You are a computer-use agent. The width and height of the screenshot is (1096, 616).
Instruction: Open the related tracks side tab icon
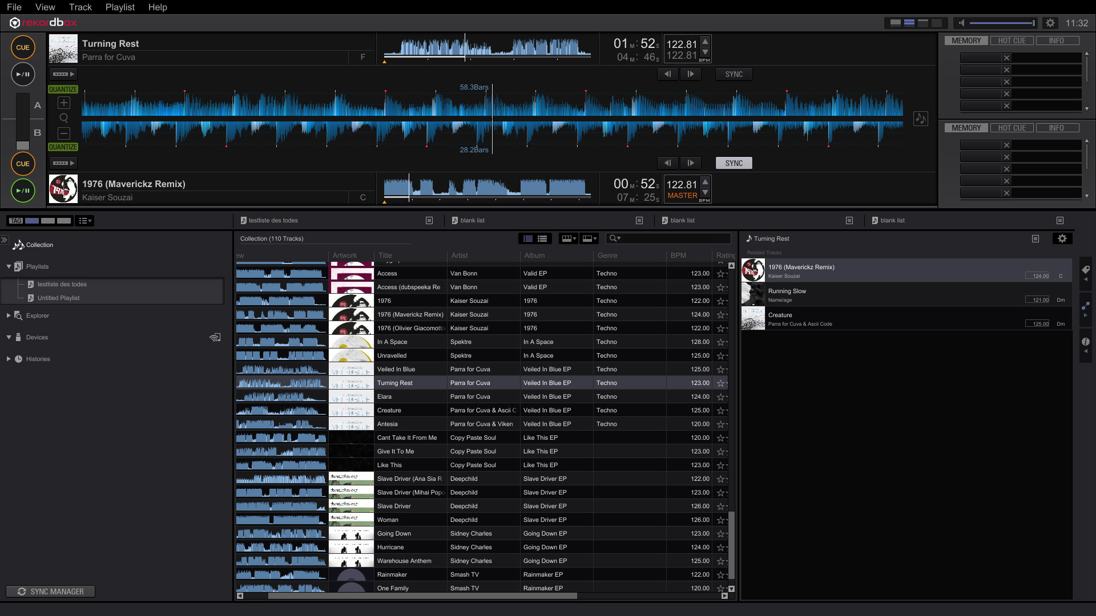(1085, 306)
